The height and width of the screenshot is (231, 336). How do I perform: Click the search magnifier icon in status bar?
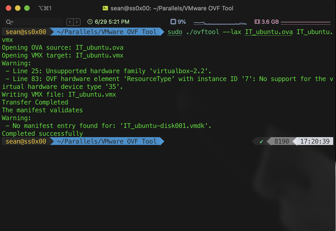9,22
